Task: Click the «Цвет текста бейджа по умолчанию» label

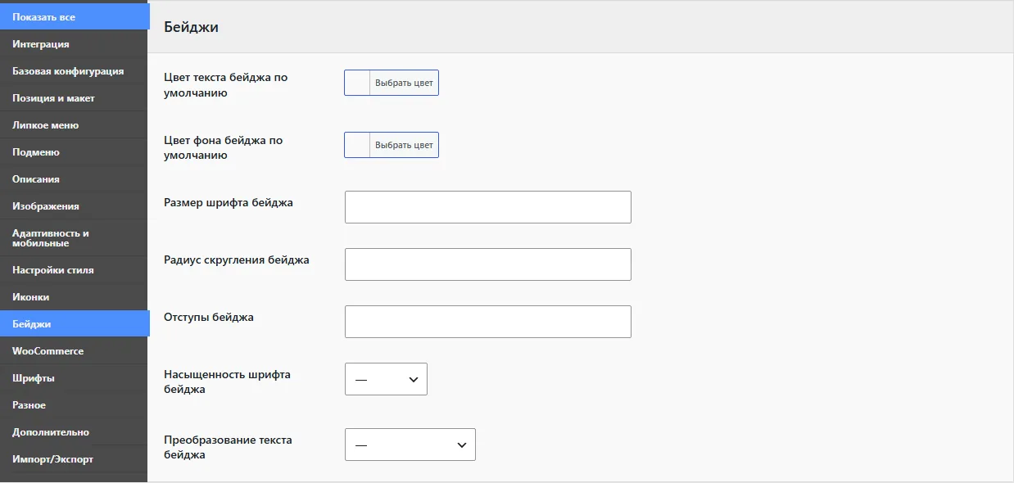Action: 226,85
